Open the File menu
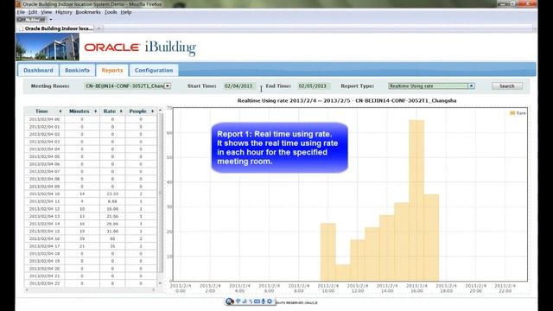This screenshot has width=553, height=311. (21, 12)
